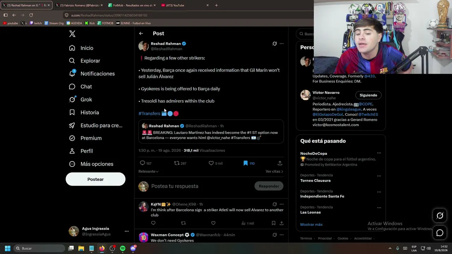452x254 pixels.
Task: Click the browser address bar
Action: tap(187, 15)
